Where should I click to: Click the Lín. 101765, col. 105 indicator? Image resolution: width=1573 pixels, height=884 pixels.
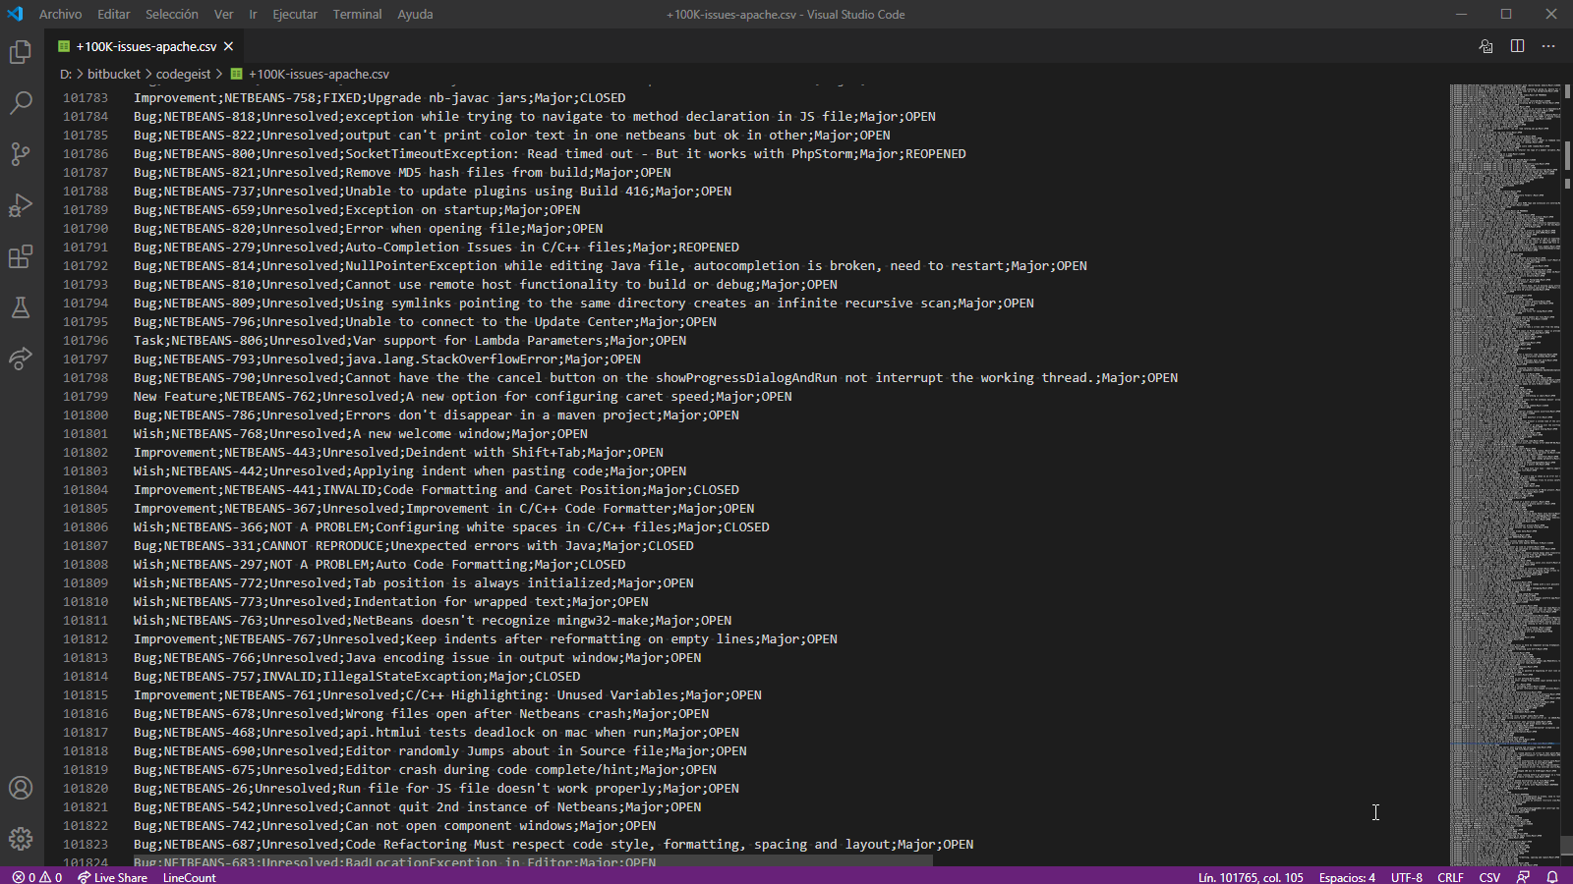pos(1251,877)
